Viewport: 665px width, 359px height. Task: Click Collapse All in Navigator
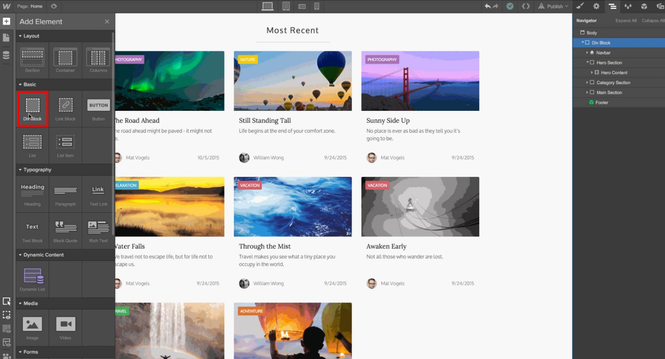(x=653, y=21)
